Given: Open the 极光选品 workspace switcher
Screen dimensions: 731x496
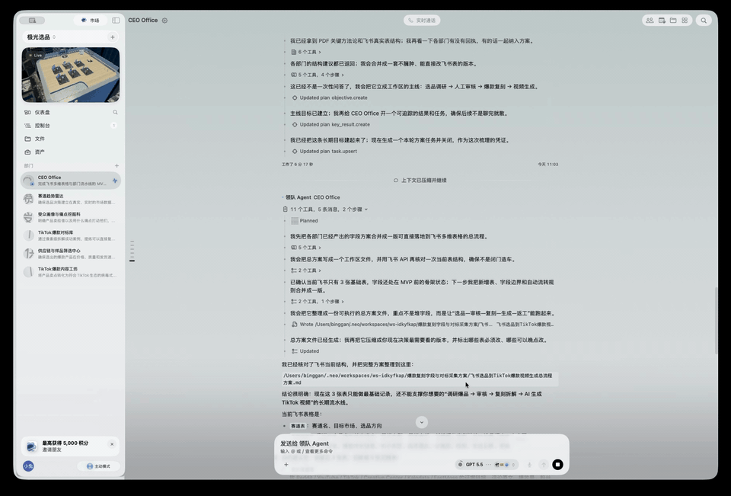Looking at the screenshot, I should coord(41,37).
